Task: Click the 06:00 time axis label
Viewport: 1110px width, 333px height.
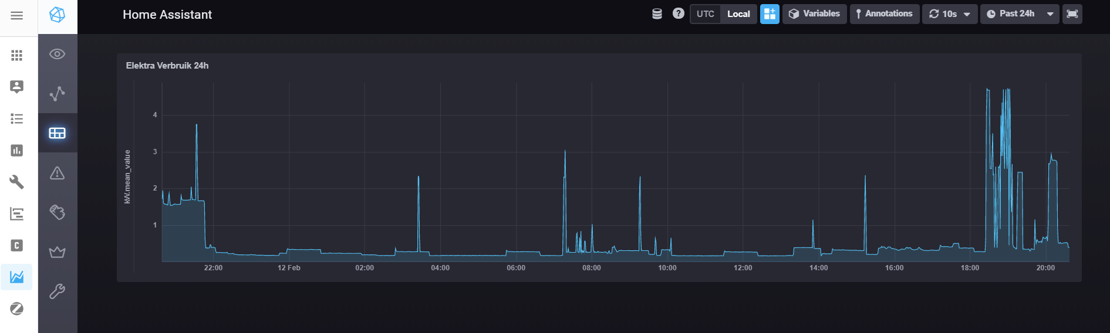Action: click(516, 268)
